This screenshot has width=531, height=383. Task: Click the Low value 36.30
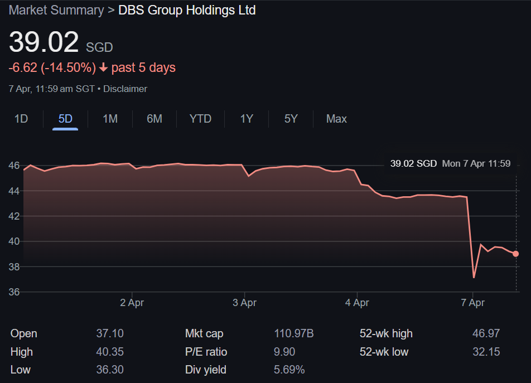click(x=110, y=370)
